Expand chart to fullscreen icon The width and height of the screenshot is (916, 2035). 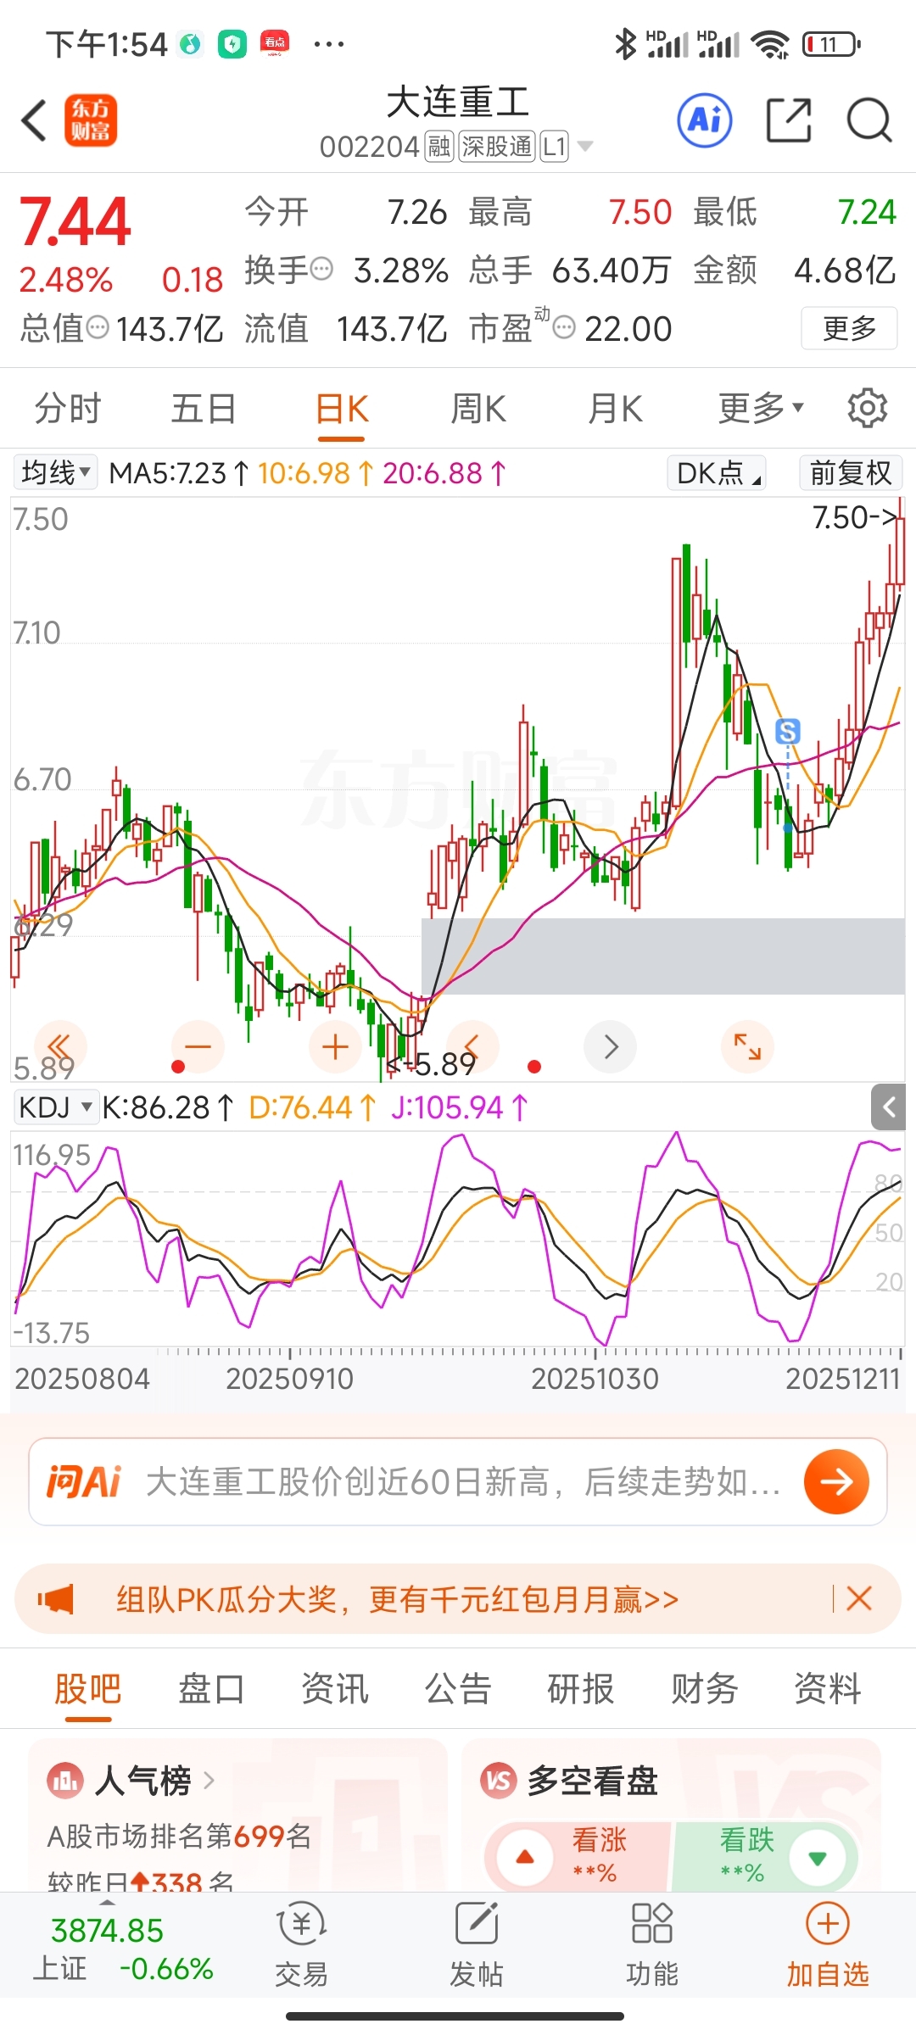(747, 1047)
